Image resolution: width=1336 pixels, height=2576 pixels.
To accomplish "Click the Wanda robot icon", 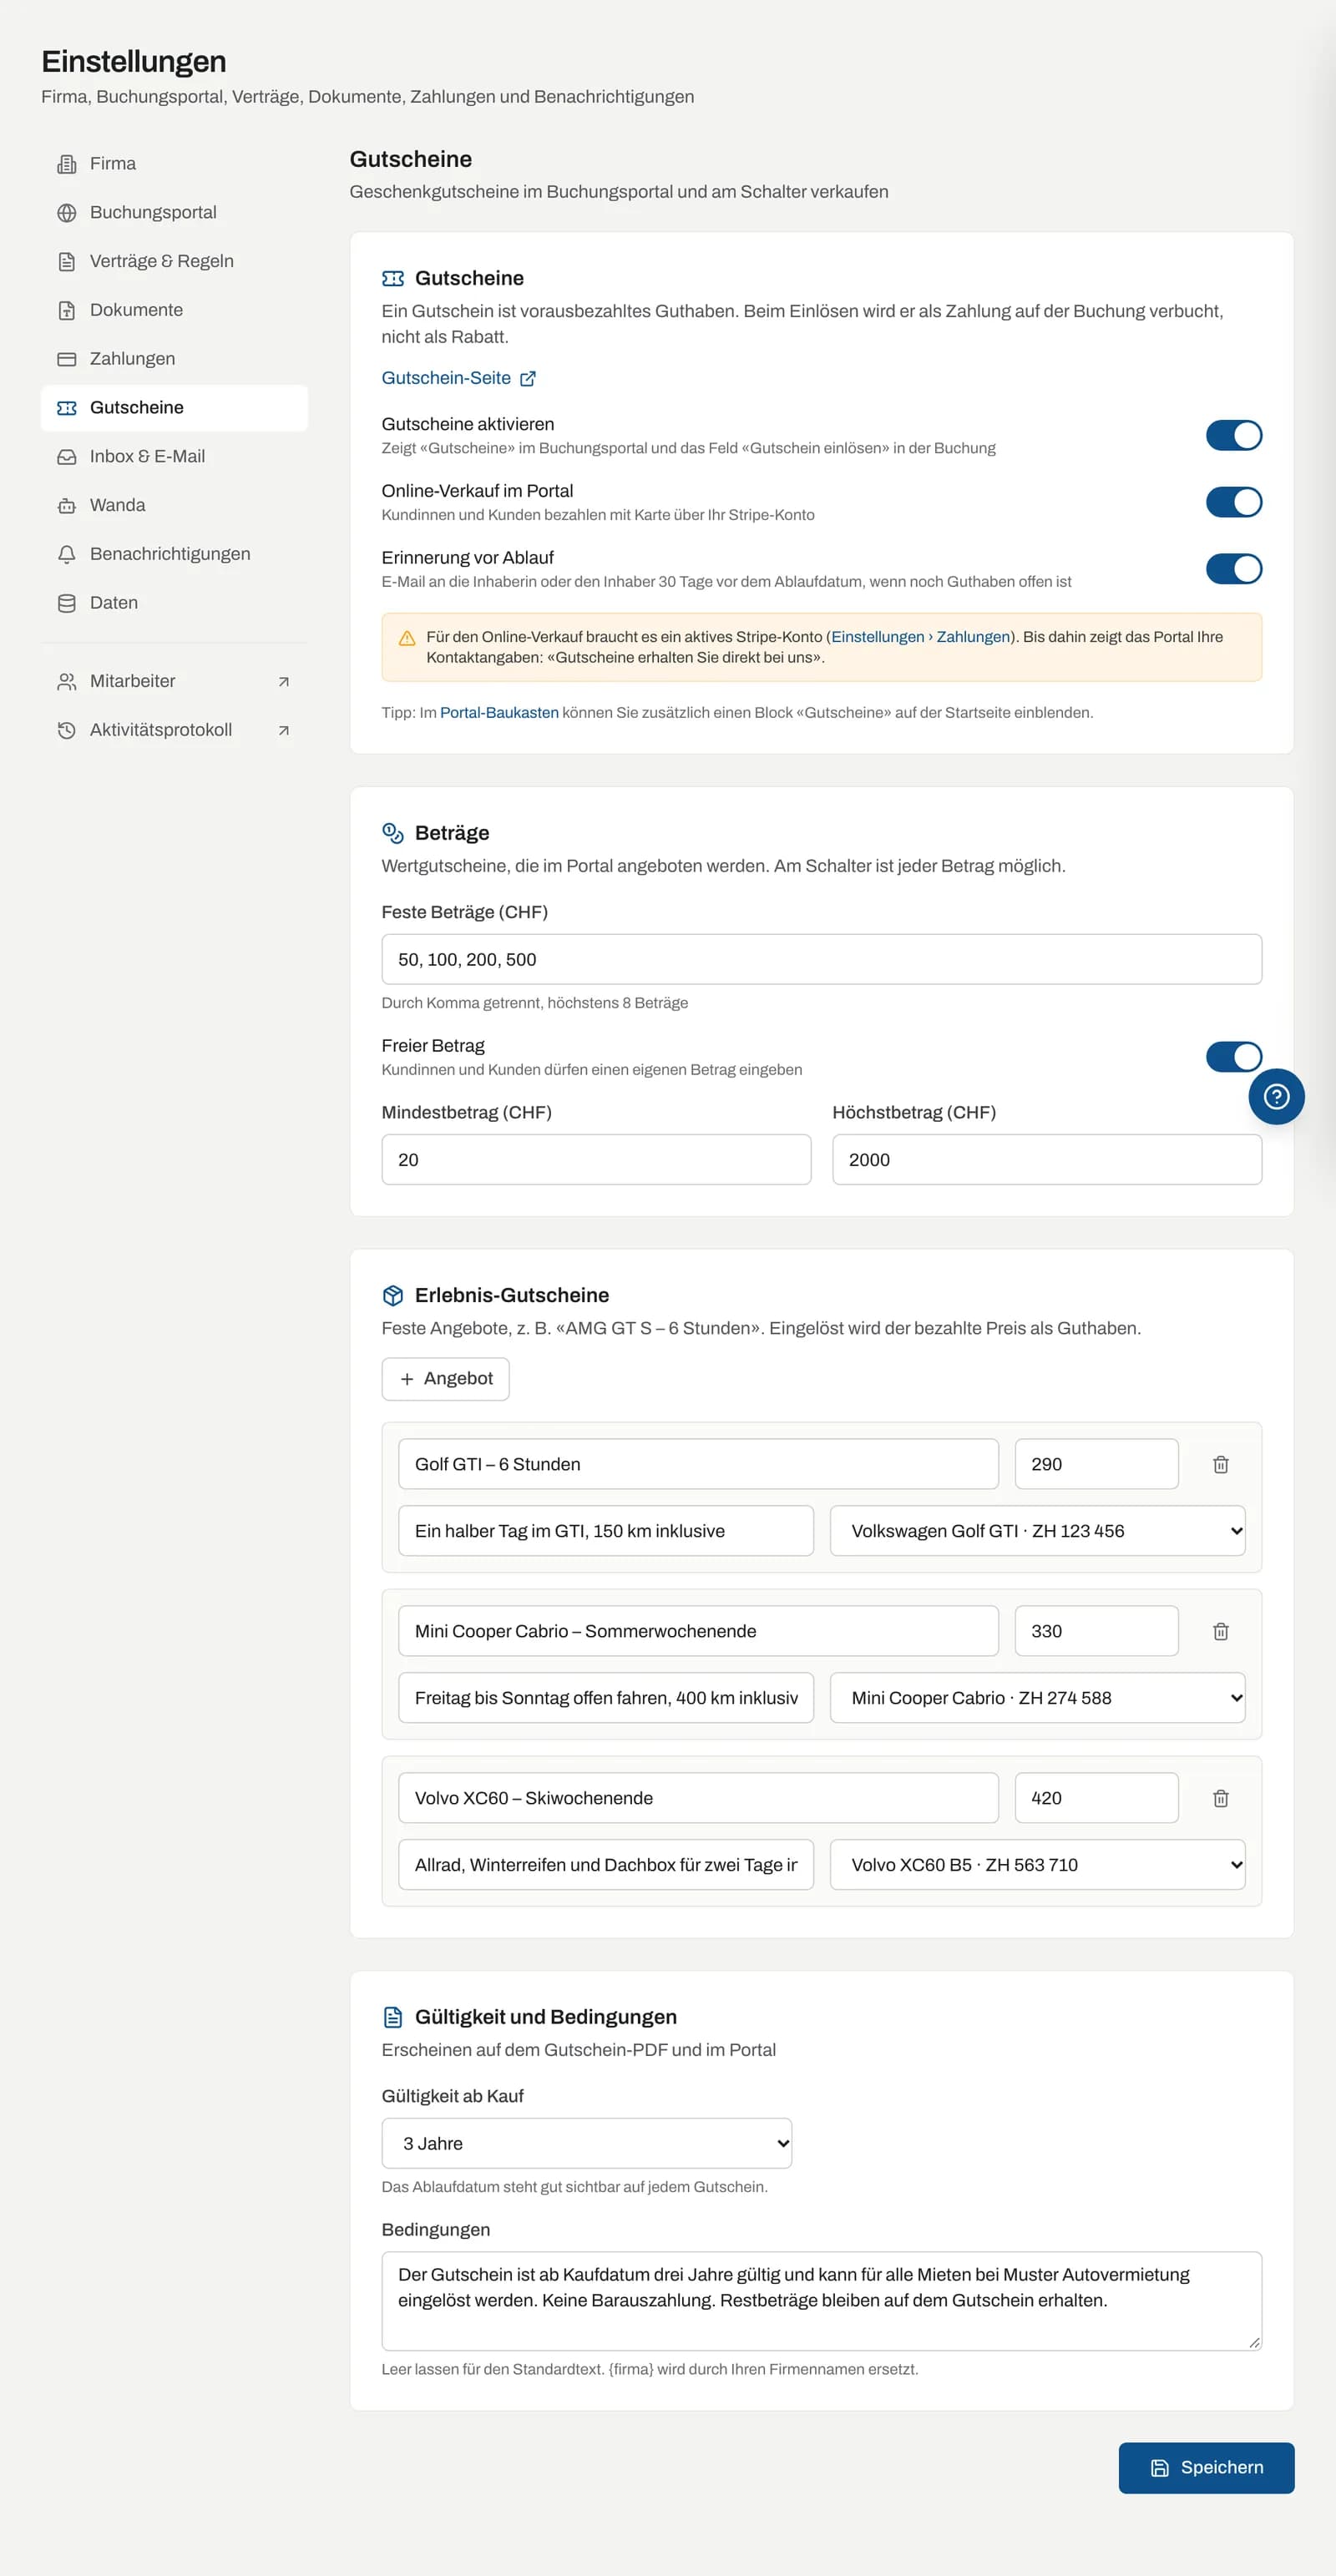I will point(67,506).
